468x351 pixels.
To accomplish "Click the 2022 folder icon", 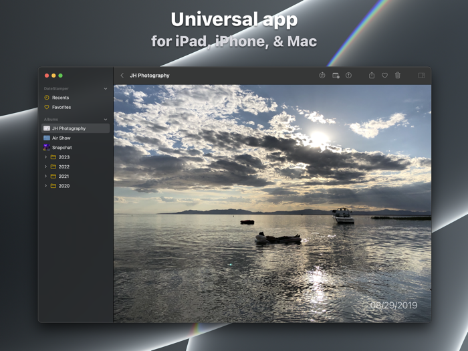I will 53,166.
